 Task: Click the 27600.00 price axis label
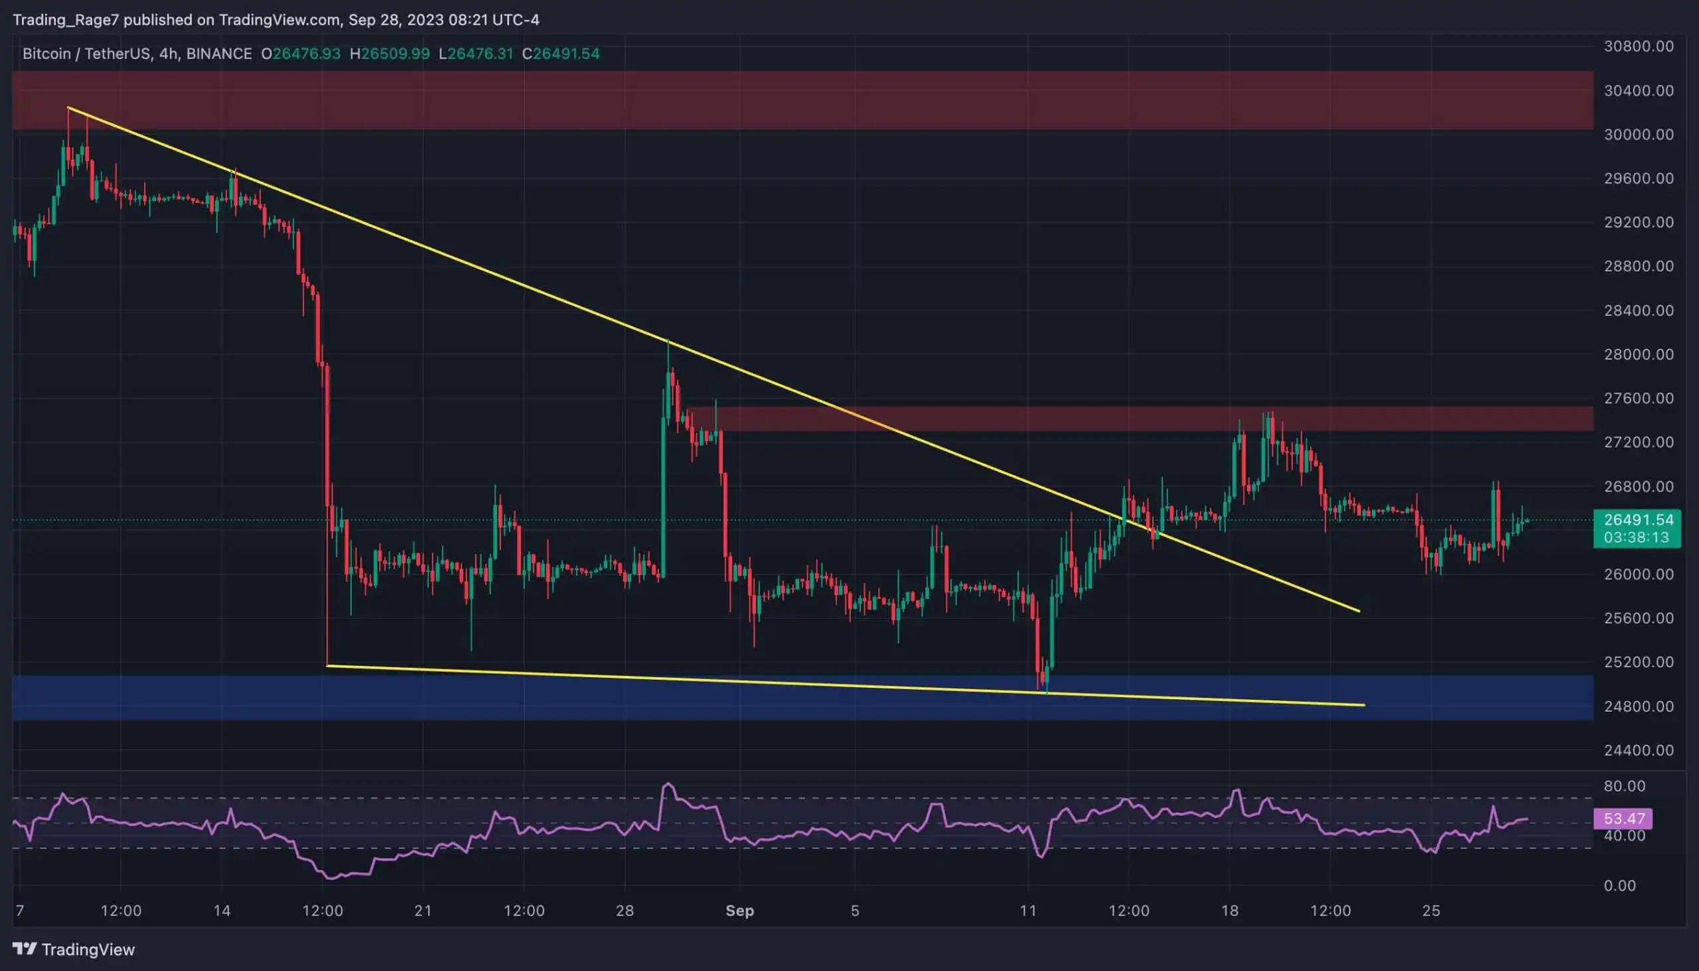pyautogui.click(x=1638, y=398)
